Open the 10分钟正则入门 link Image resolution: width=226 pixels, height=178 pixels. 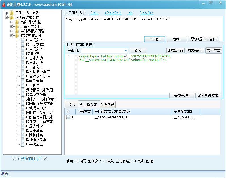coord(30,159)
